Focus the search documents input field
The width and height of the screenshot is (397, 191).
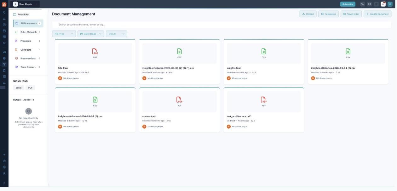coord(222,25)
